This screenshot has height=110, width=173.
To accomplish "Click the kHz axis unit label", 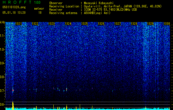I will pyautogui.click(x=2, y=22).
